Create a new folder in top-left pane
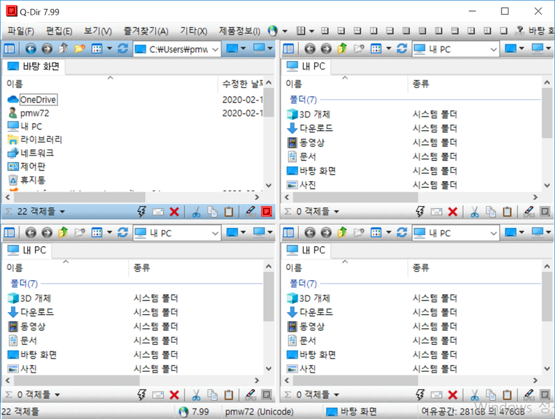This screenshot has width=555, height=419. pos(80,49)
